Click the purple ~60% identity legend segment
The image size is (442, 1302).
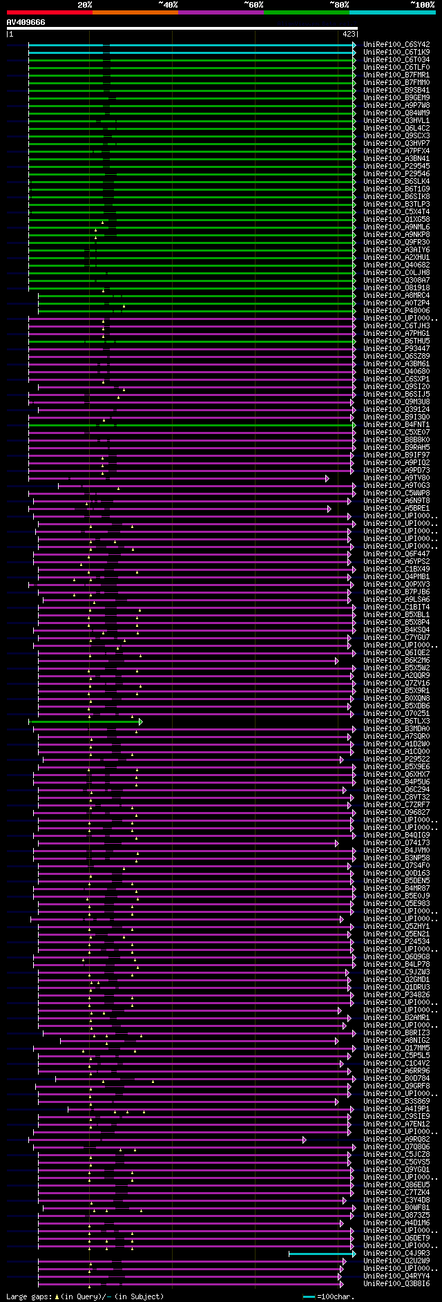[x=220, y=12]
